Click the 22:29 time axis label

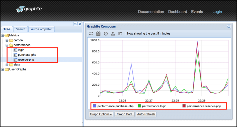[202, 100]
